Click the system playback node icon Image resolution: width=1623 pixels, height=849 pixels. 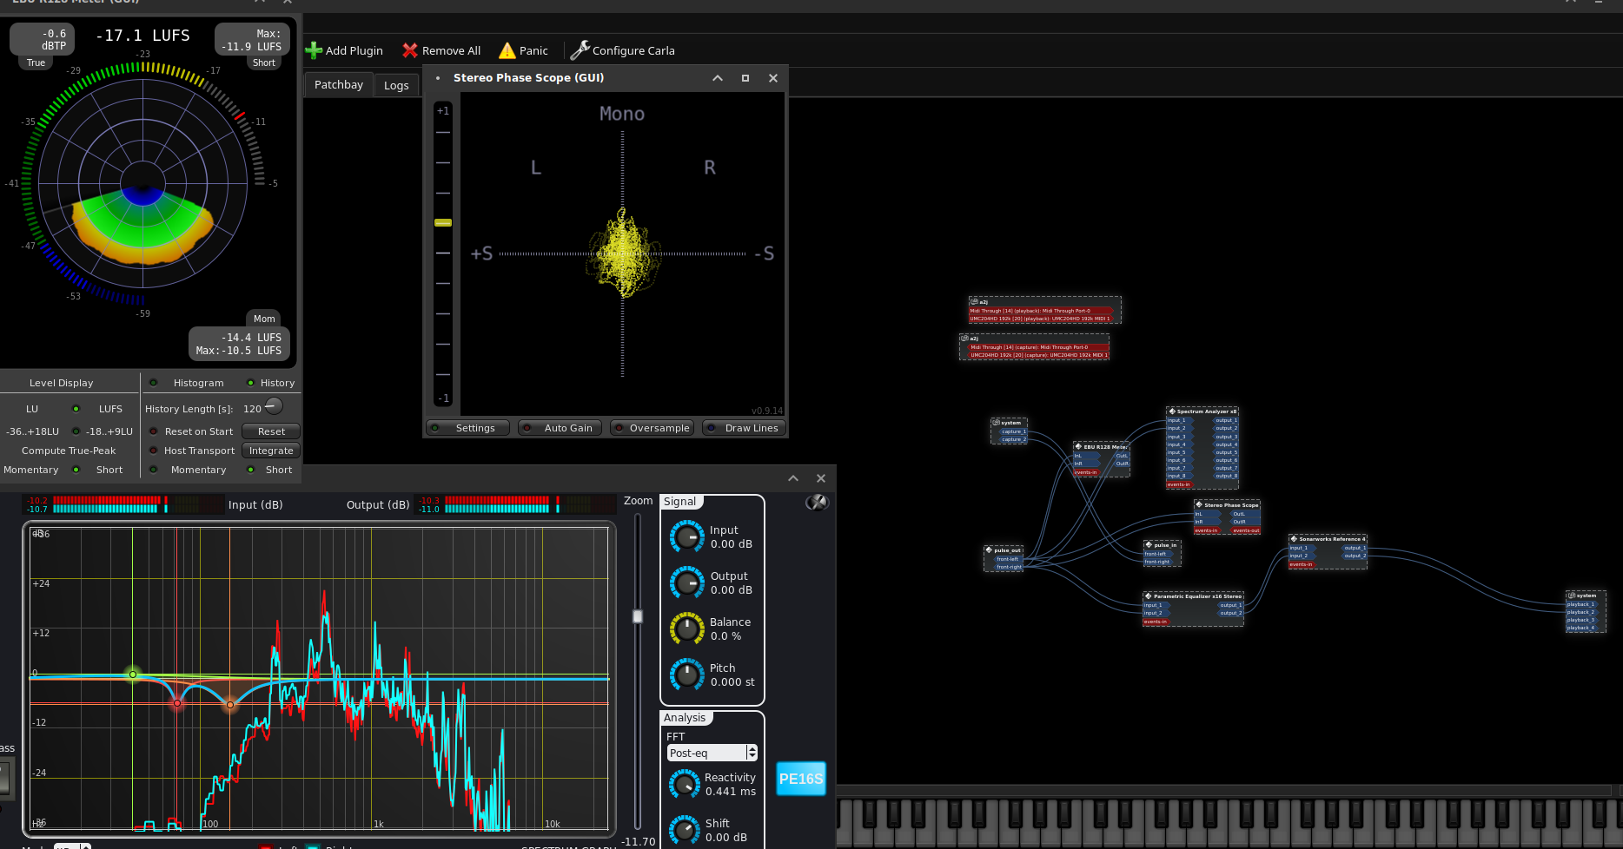click(x=1572, y=596)
